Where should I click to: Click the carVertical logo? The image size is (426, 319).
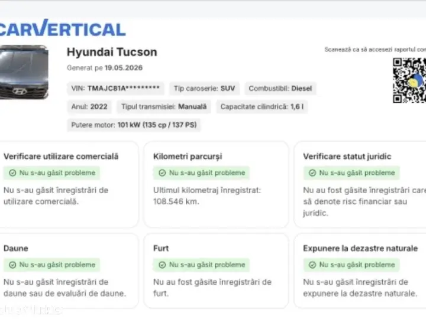[x=63, y=28]
